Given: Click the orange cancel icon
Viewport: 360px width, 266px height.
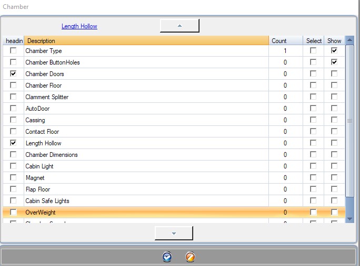Looking at the screenshot, I should tap(191, 257).
